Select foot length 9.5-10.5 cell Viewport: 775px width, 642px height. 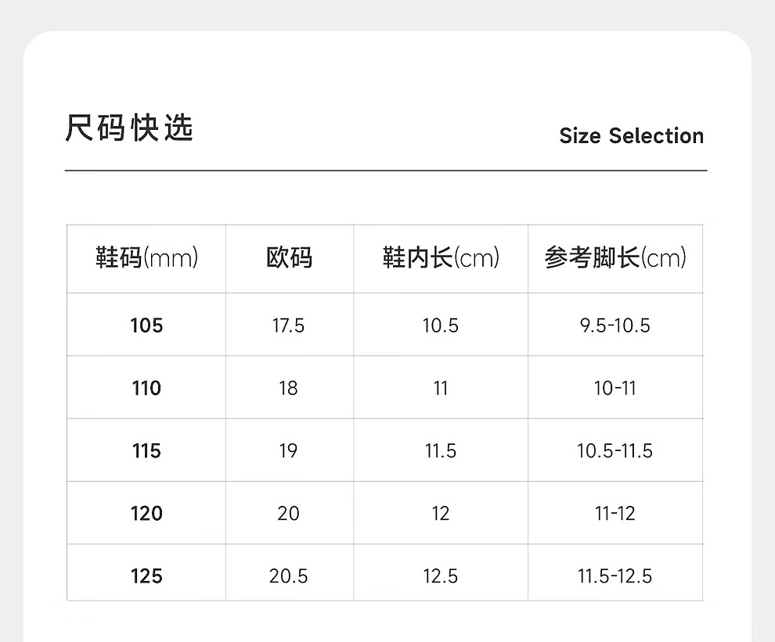tap(615, 325)
